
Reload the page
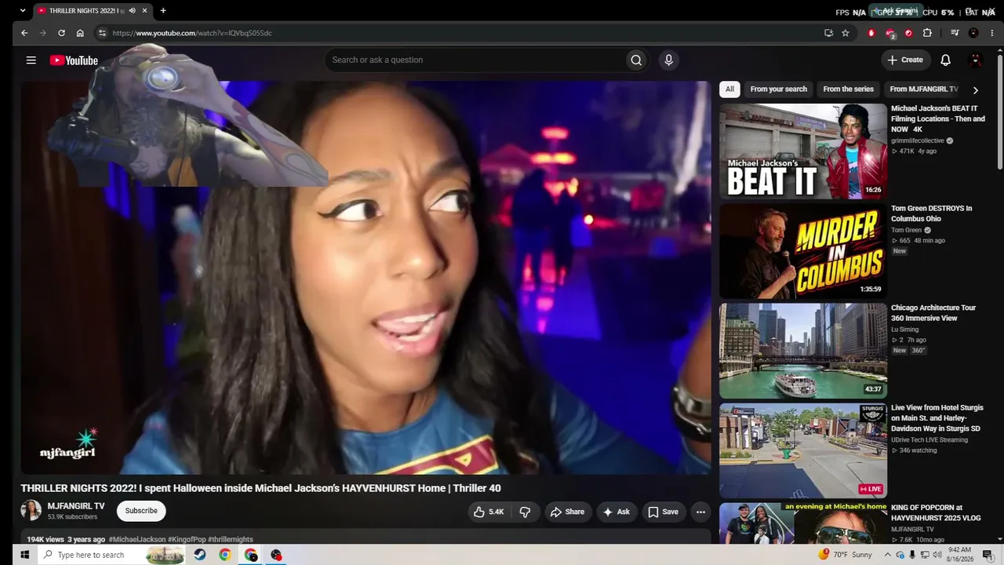61,33
